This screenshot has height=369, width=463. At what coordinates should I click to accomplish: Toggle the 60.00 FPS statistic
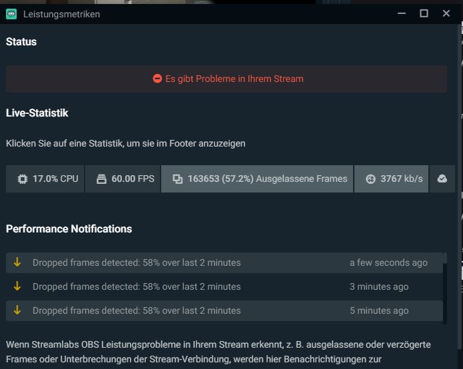(x=123, y=179)
